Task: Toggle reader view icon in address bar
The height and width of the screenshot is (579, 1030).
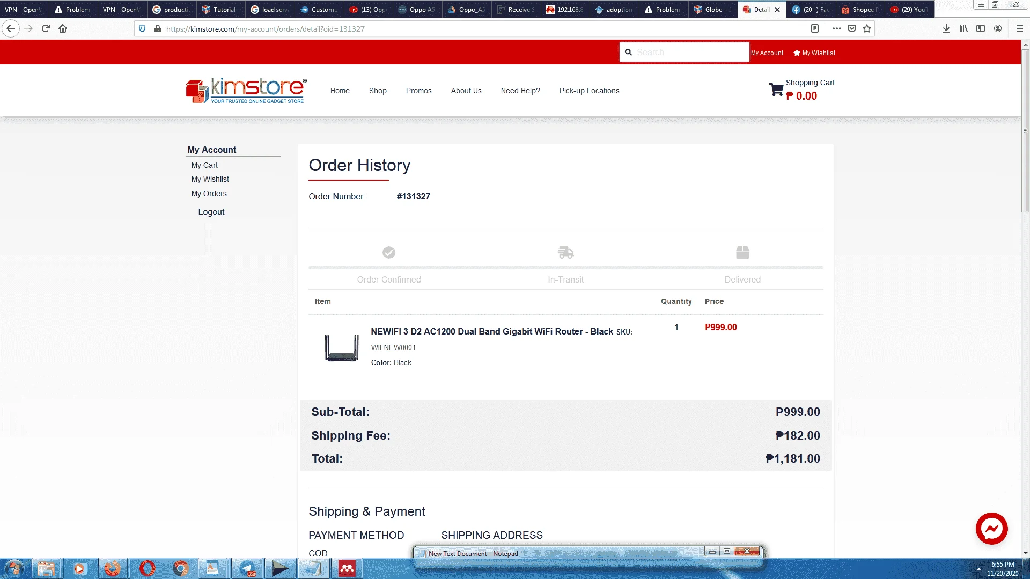Action: [815, 28]
